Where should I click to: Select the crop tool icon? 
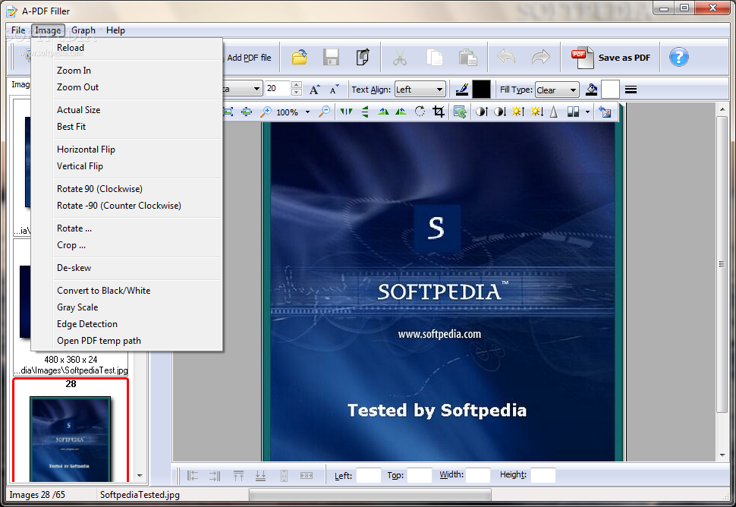tap(439, 112)
